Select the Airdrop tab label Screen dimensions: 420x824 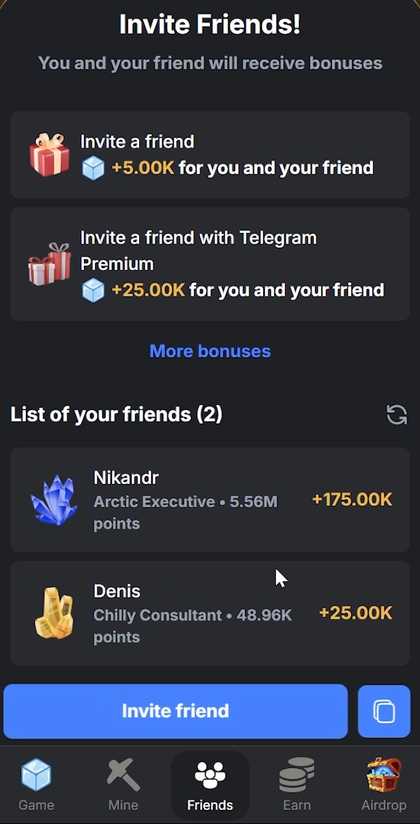click(x=384, y=804)
